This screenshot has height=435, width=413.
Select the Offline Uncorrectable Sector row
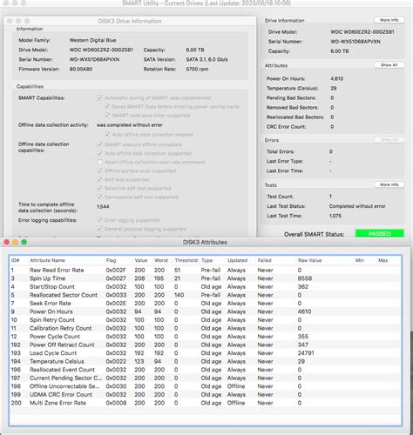click(206, 386)
